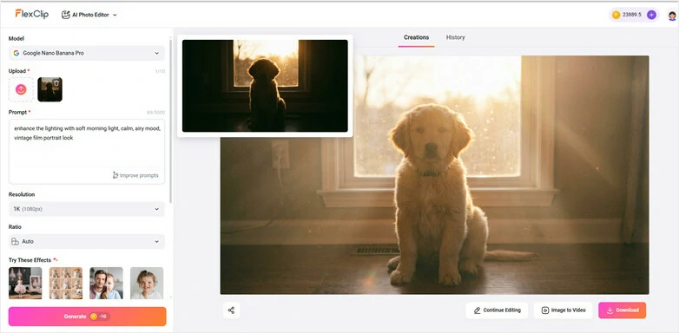This screenshot has height=333, width=679.
Task: Click the left panel vertical scrollbar
Action: (170, 121)
